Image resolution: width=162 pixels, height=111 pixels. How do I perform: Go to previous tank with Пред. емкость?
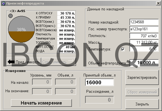(24, 62)
